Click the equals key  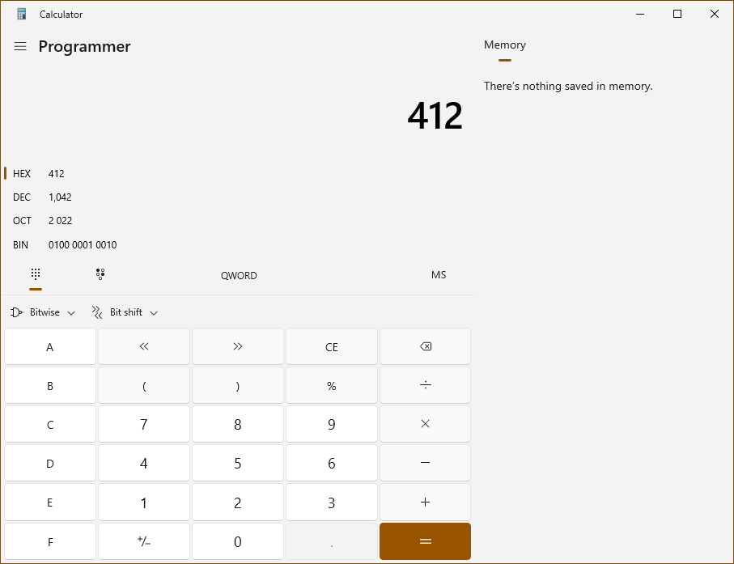(425, 541)
